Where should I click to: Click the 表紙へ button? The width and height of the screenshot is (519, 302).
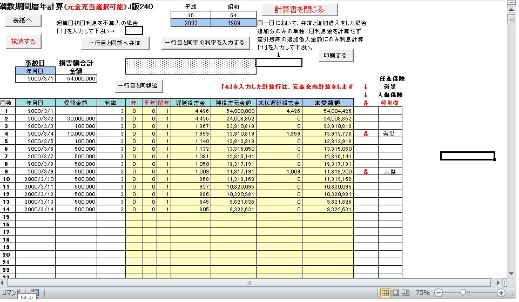point(23,21)
